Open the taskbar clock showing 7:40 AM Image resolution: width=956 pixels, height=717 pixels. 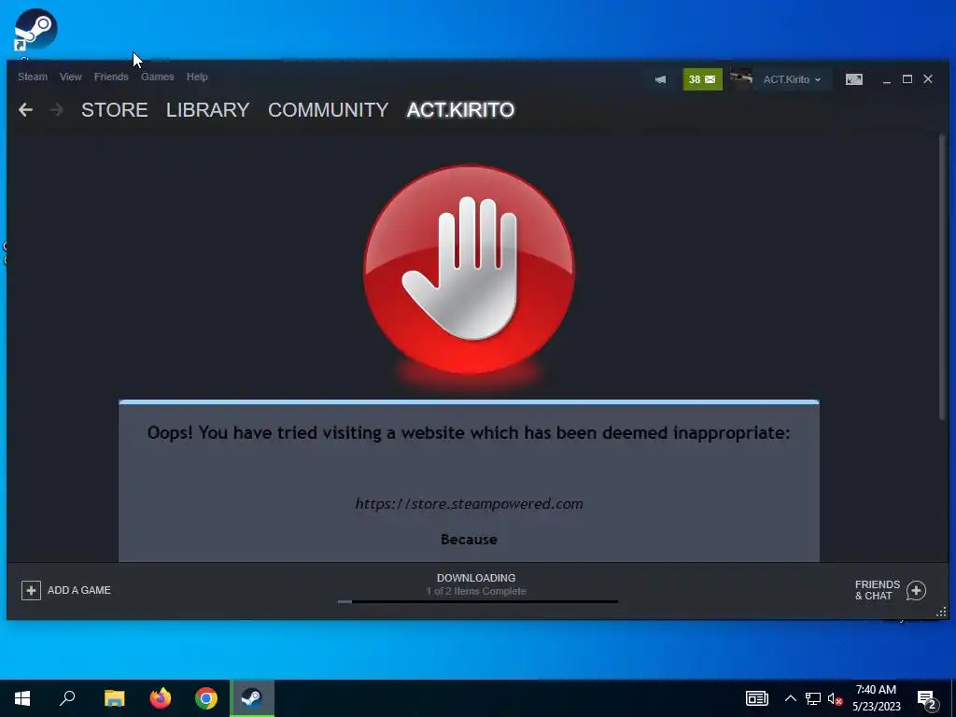tap(876, 698)
